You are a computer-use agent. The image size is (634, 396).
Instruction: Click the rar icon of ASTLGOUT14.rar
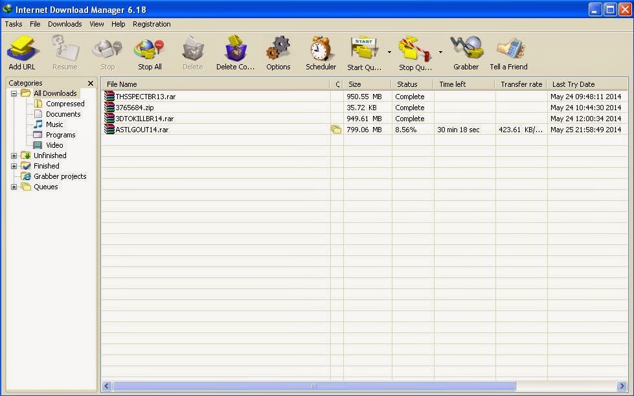pyautogui.click(x=109, y=129)
